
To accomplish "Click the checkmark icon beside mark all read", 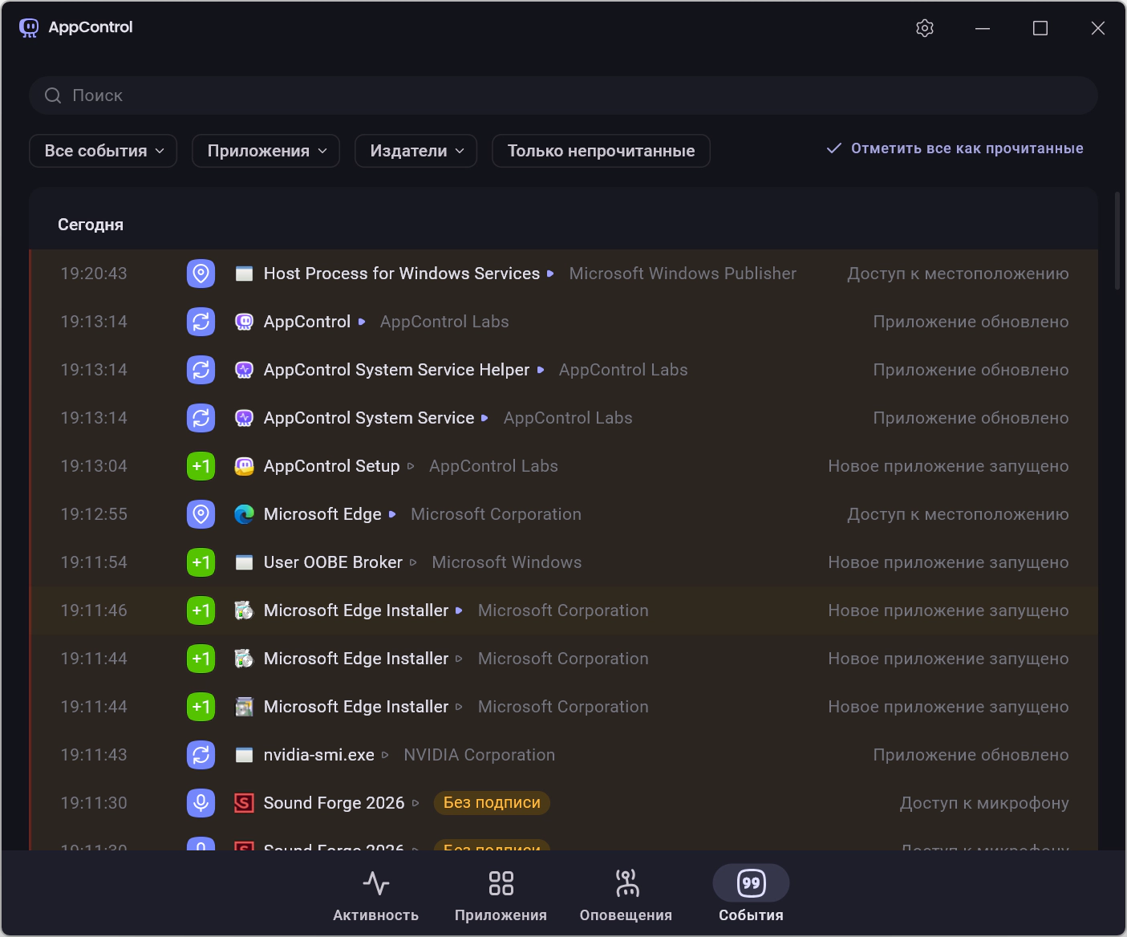I will [834, 148].
